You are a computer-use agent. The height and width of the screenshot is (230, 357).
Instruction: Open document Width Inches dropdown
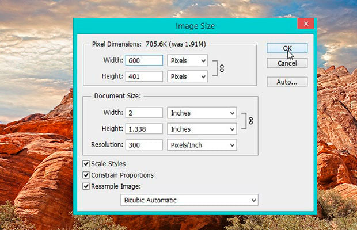tap(202, 113)
